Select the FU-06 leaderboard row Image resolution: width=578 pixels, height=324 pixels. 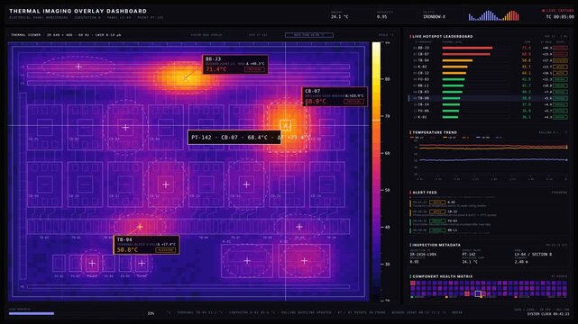[x=490, y=111]
